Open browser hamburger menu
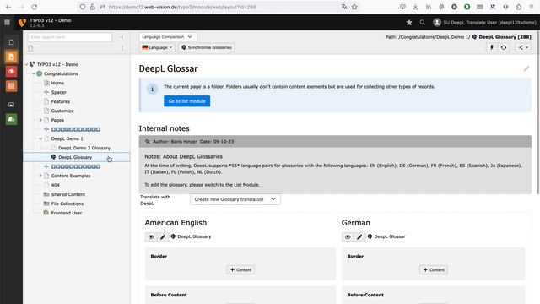The width and height of the screenshot is (540, 304). [532, 7]
